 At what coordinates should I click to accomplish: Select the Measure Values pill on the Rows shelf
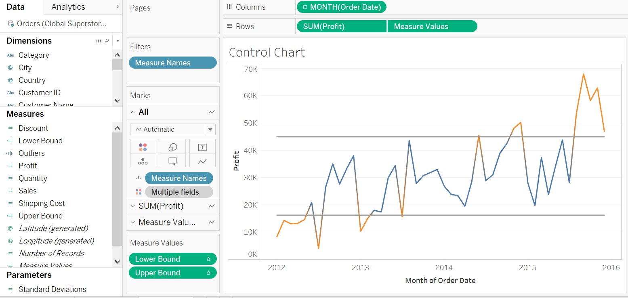pyautogui.click(x=432, y=27)
